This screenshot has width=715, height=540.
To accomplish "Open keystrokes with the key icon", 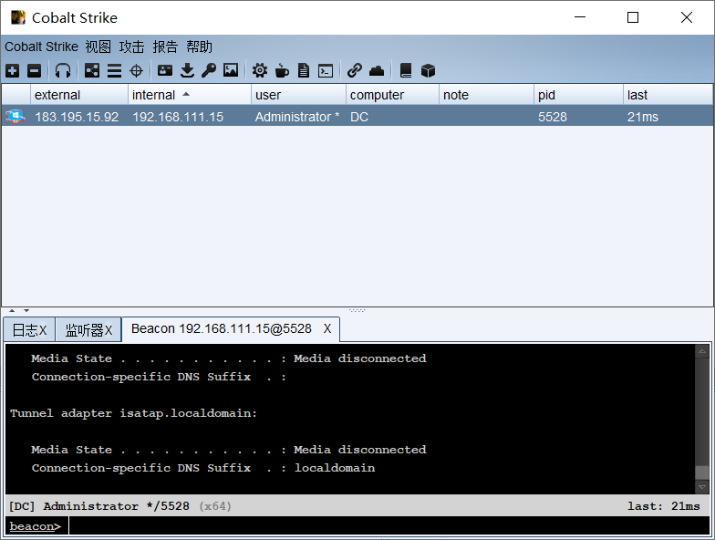I will (209, 70).
